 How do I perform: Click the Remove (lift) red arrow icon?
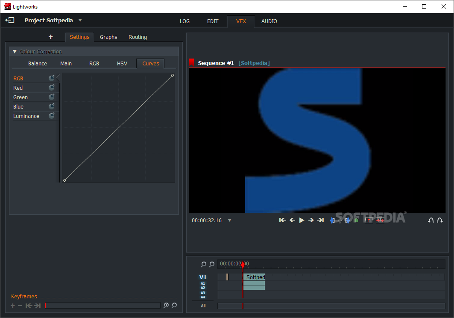click(369, 220)
